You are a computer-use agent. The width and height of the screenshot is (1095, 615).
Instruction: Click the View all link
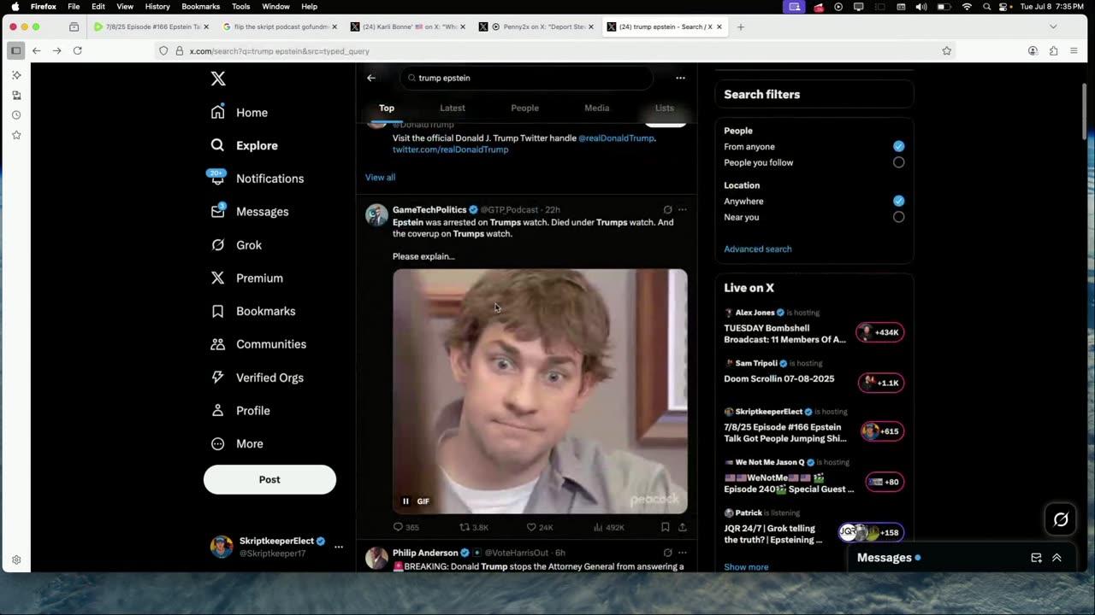point(380,178)
